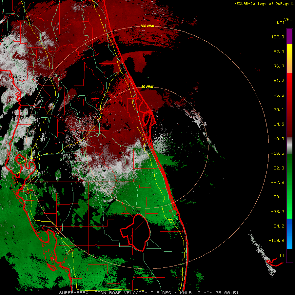
Task: Click the 30.1 legend value
Action: pos(279,110)
